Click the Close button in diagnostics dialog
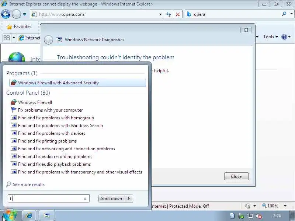The height and width of the screenshot is (221, 295). [x=236, y=176]
